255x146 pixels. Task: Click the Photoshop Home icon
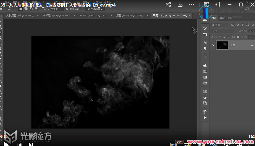1,9
